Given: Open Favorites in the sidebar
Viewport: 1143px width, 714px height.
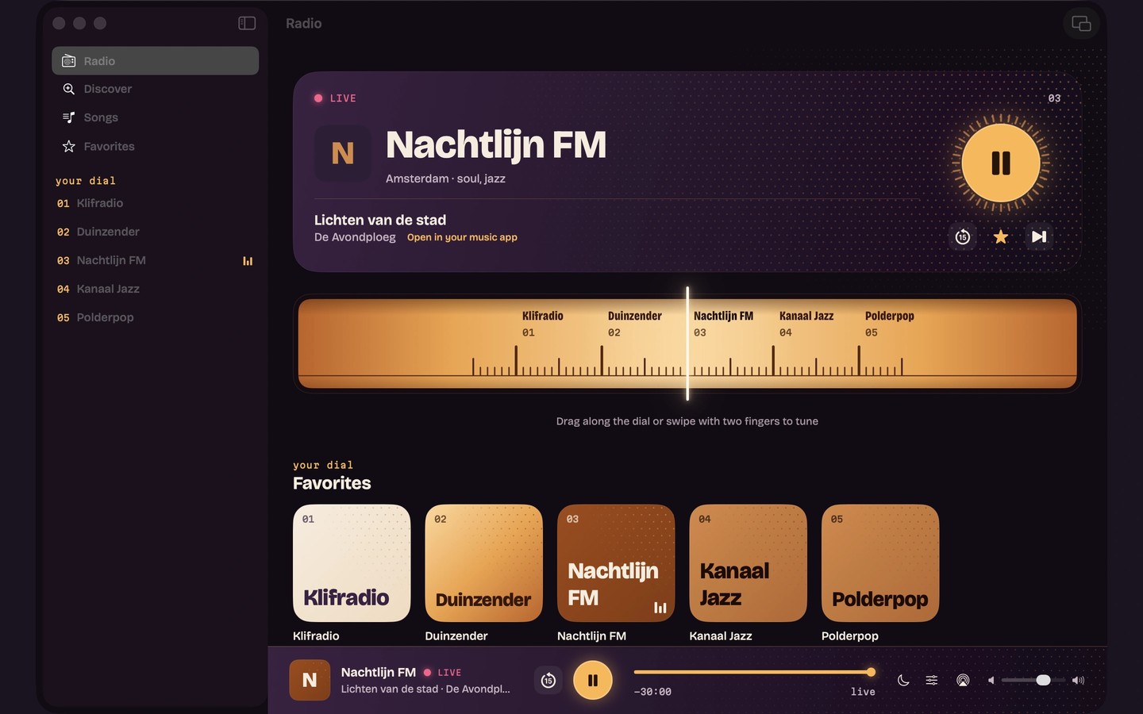Looking at the screenshot, I should pos(156,147).
